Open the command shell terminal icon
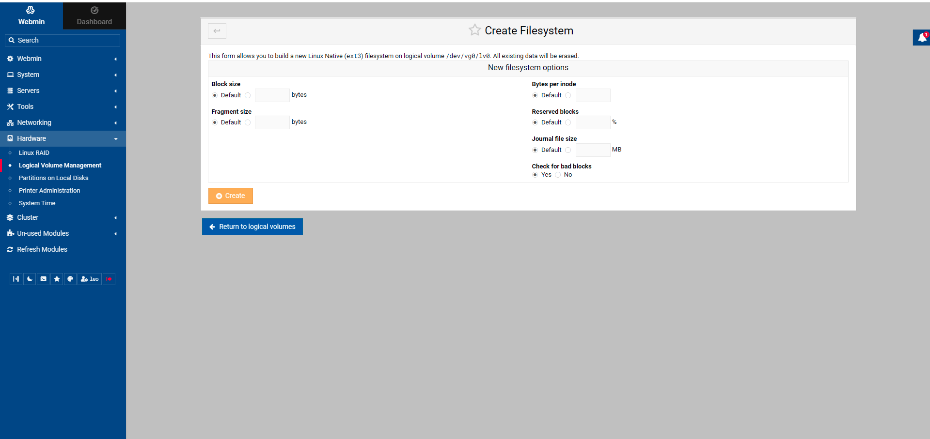This screenshot has width=930, height=439. pos(43,279)
